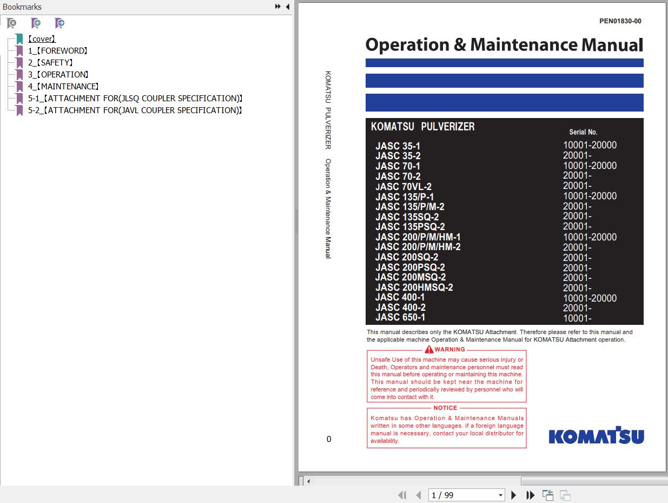The image size is (668, 503).
Task: Collapse the Bookmarks panel with the left triangle
Action: [287, 6]
